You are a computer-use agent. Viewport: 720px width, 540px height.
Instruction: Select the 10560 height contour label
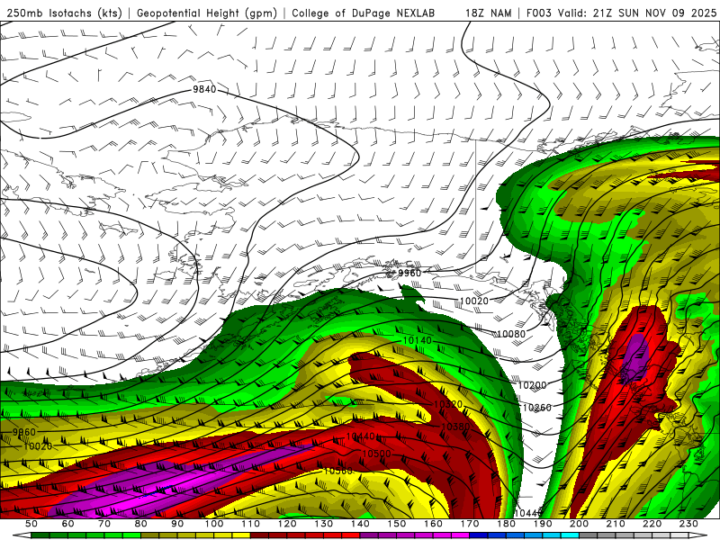pyautogui.click(x=338, y=471)
